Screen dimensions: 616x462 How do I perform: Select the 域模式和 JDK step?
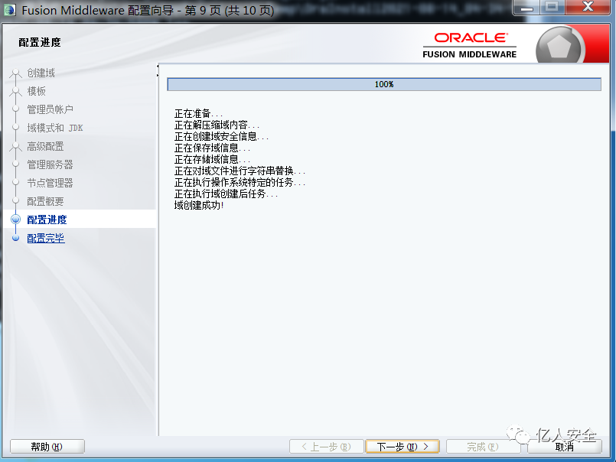(54, 128)
